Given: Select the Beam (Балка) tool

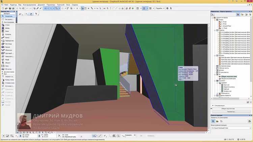Looking at the screenshot, I should [7, 37].
